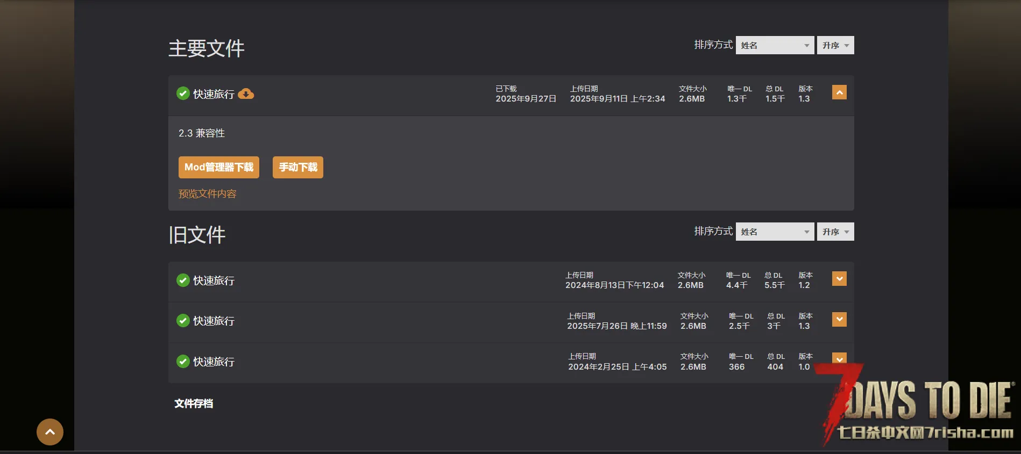Click green checkmark on version 1.2 file
Viewport: 1021px width, 454px height.
point(183,280)
